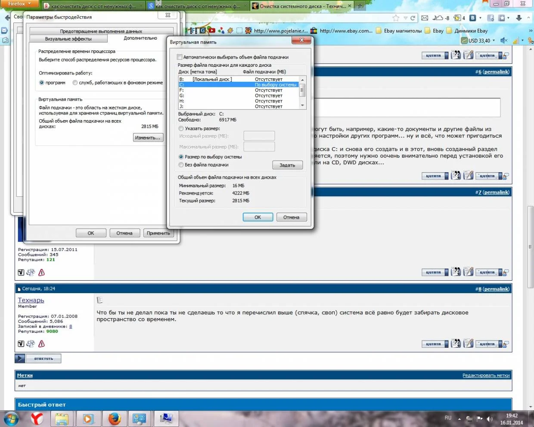Open the weather widget showing -8
Screen dimensions: 534x427
tap(441, 18)
